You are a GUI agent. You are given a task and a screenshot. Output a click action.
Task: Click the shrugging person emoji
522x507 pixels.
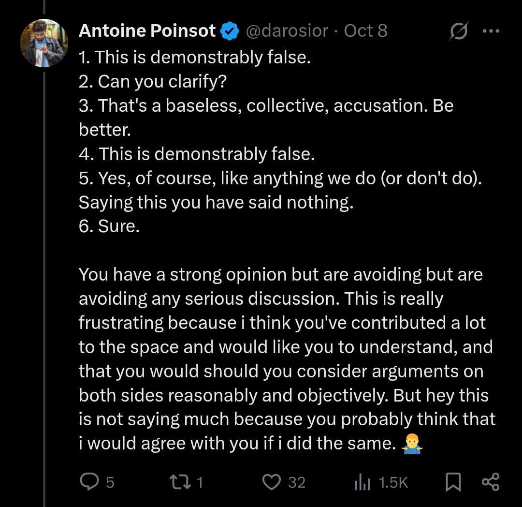tap(412, 444)
